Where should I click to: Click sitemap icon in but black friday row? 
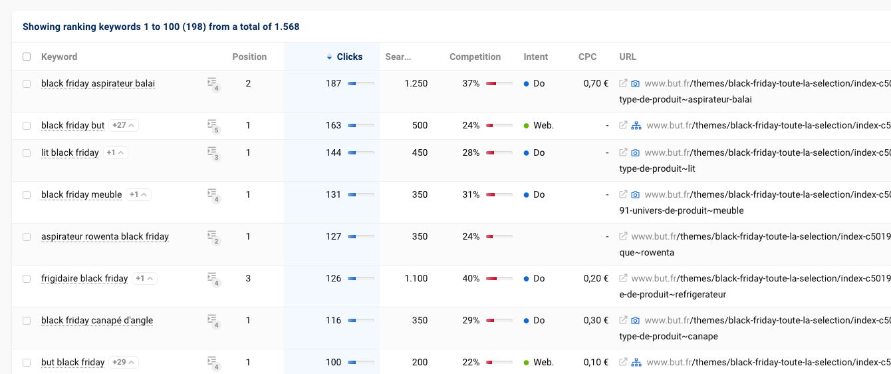[636, 362]
